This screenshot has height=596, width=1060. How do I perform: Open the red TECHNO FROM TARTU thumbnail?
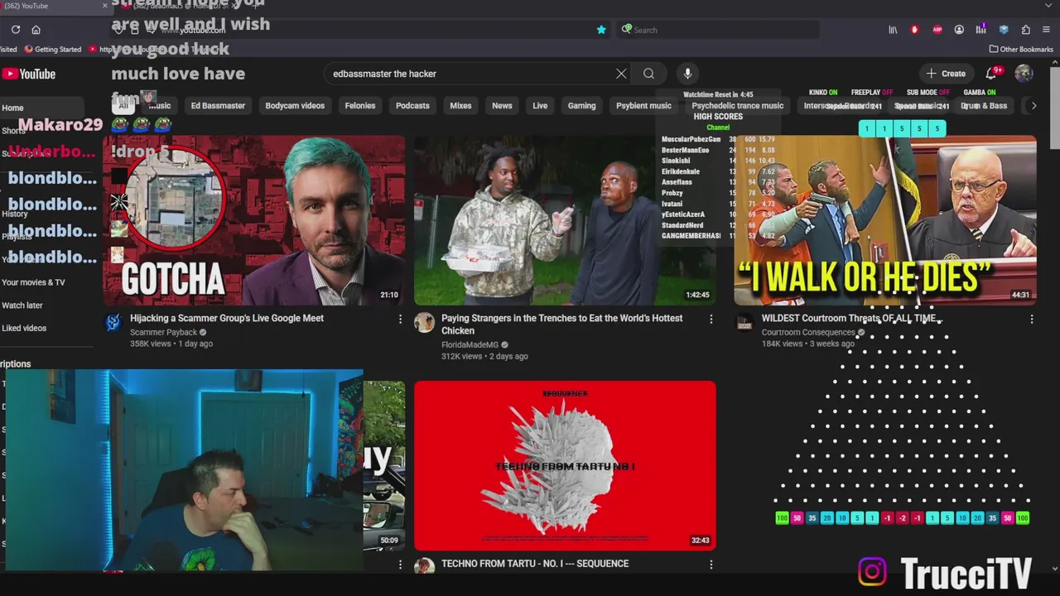565,465
